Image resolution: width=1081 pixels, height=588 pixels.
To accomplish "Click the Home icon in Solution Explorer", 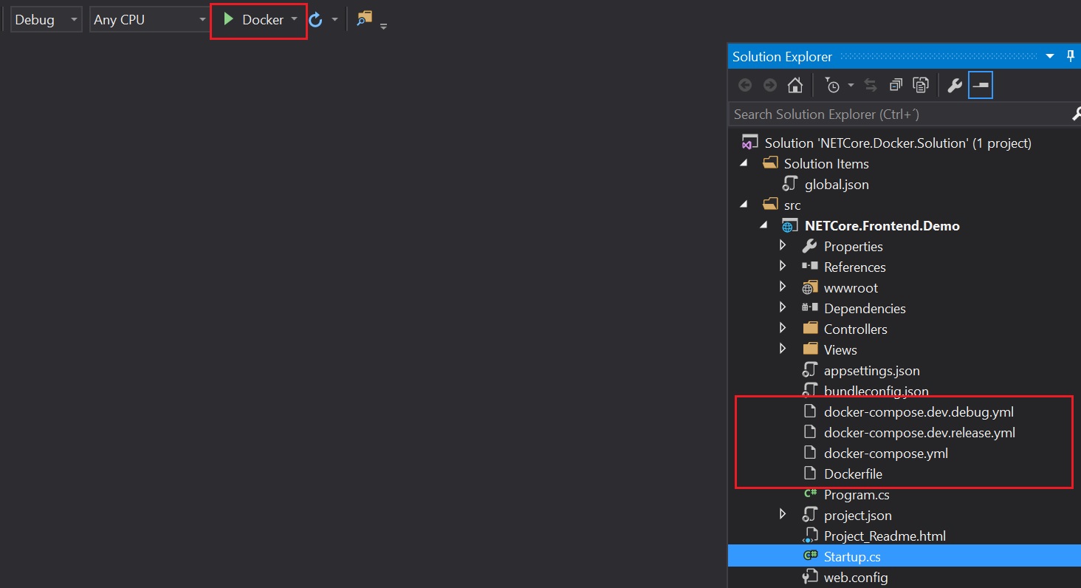I will (x=795, y=85).
